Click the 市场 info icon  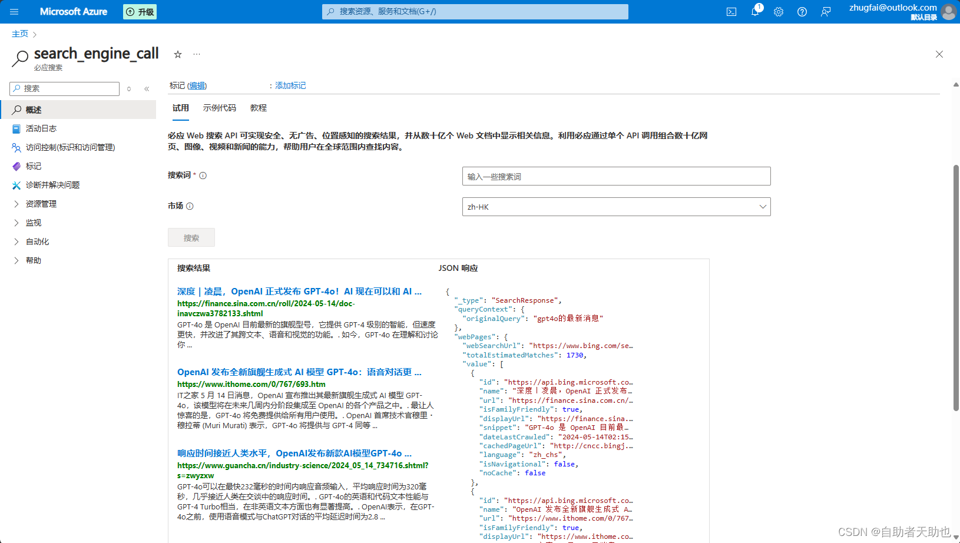click(x=190, y=206)
